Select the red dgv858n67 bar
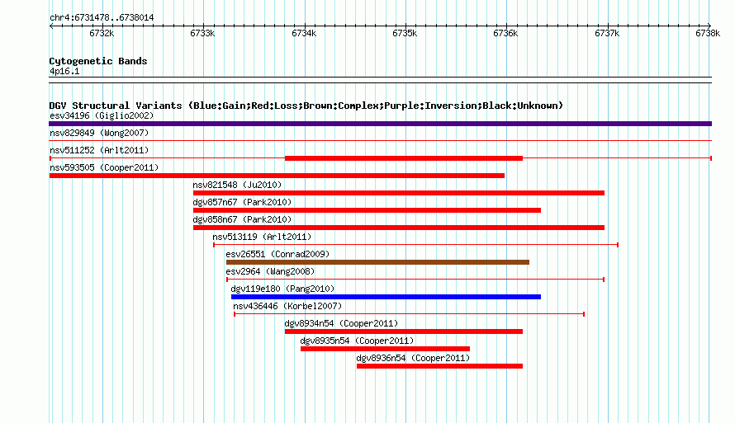Viewport: 735px width, 423px height. 399,228
